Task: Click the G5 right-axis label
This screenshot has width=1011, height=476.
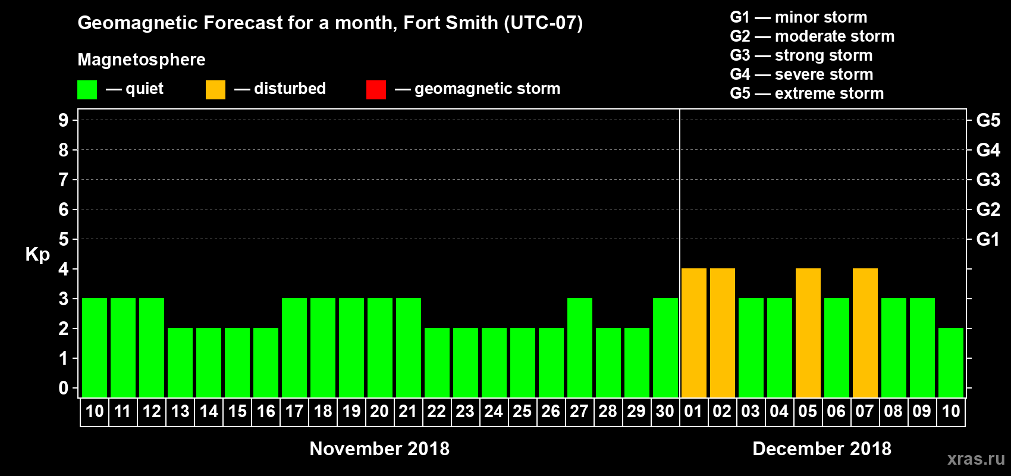Action: point(988,120)
